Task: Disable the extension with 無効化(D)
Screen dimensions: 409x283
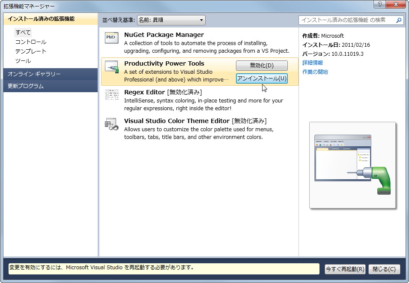Action: 261,65
